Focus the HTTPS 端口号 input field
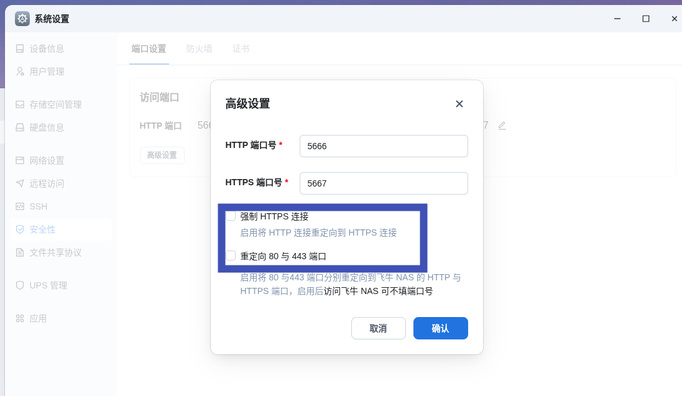 point(384,183)
